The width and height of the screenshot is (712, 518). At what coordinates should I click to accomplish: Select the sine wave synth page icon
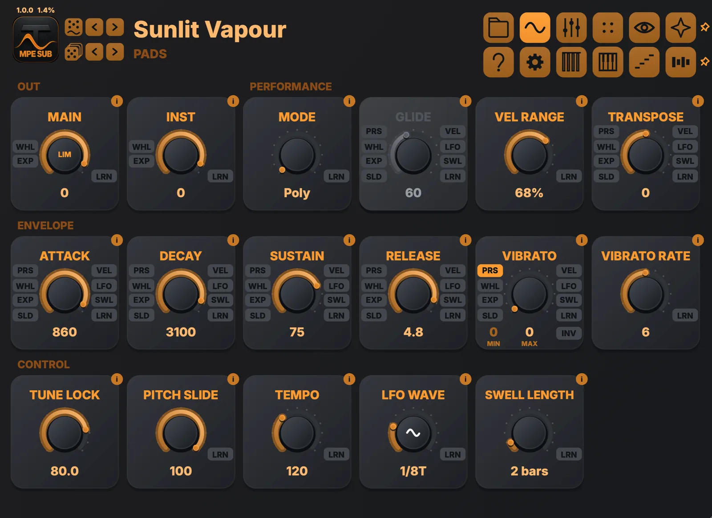click(535, 28)
